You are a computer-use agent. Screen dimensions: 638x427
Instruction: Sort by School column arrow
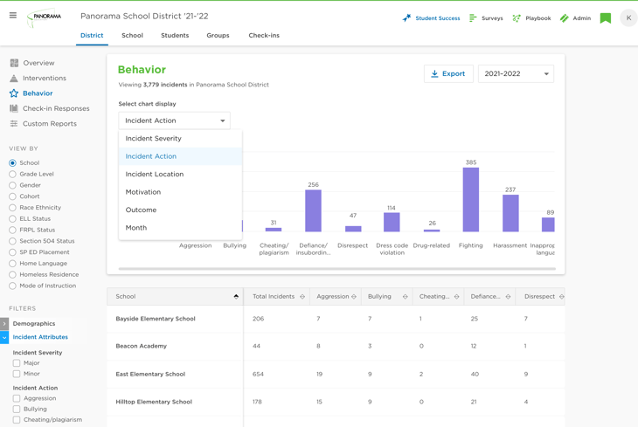click(x=236, y=297)
